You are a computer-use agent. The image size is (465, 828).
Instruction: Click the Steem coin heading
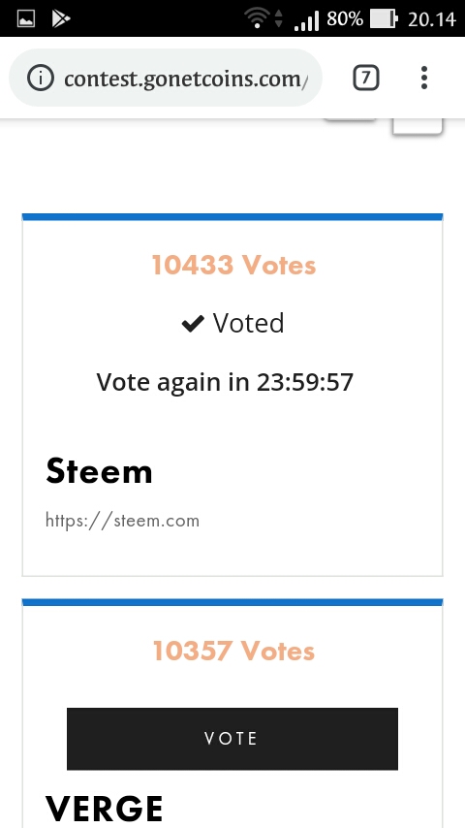click(99, 471)
